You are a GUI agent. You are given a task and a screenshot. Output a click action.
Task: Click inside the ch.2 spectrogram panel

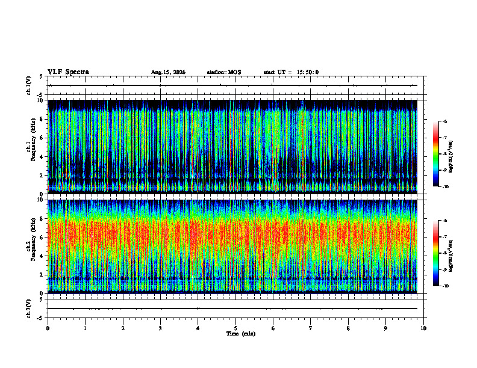(232, 247)
